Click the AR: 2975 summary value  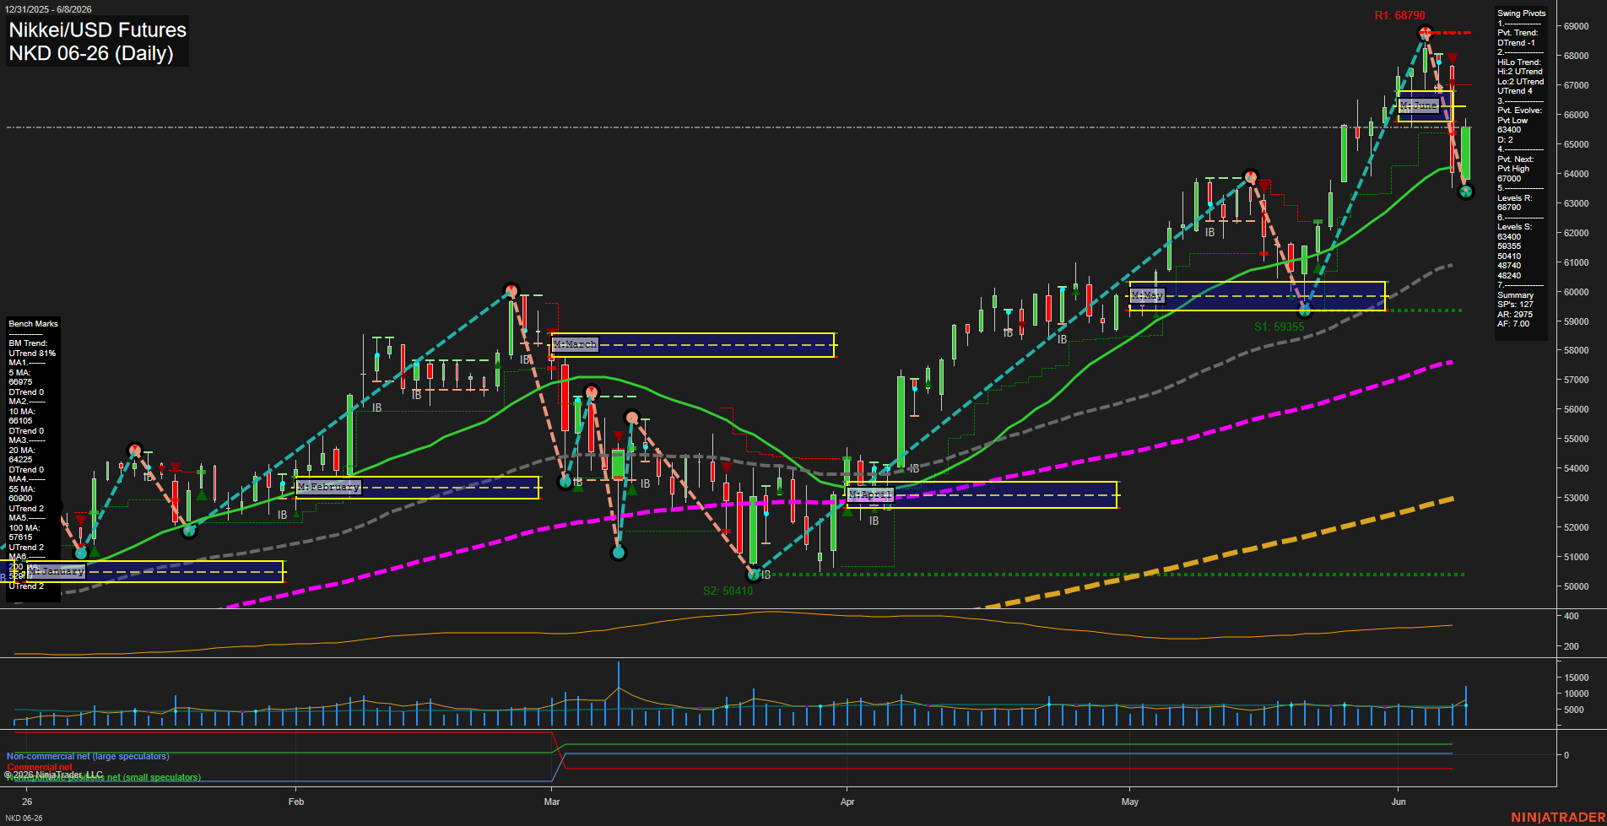click(1515, 315)
